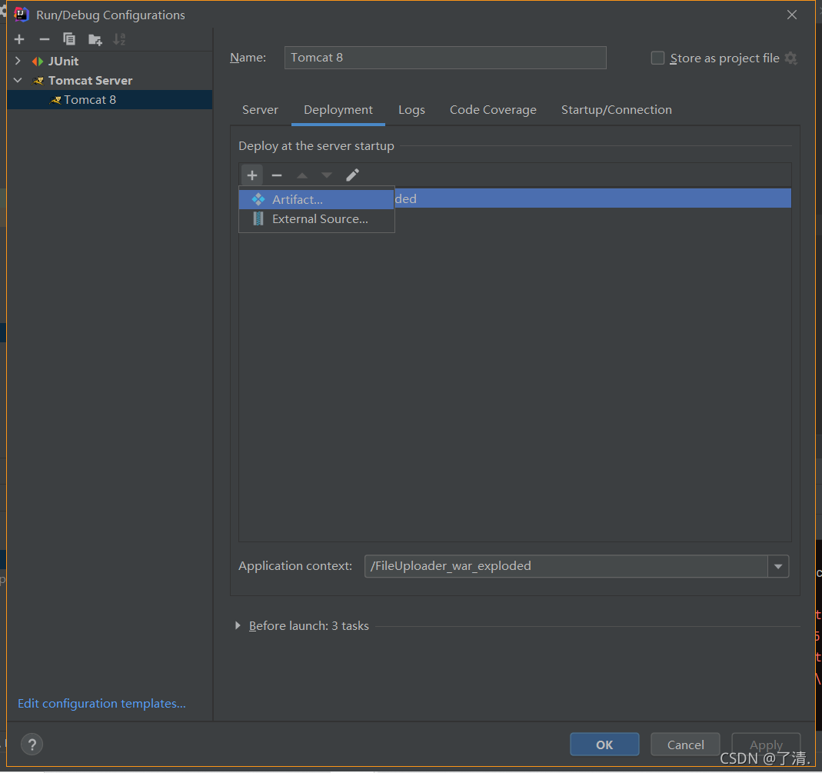Image resolution: width=822 pixels, height=773 pixels.
Task: Expand Before launch tasks section
Action: point(238,625)
